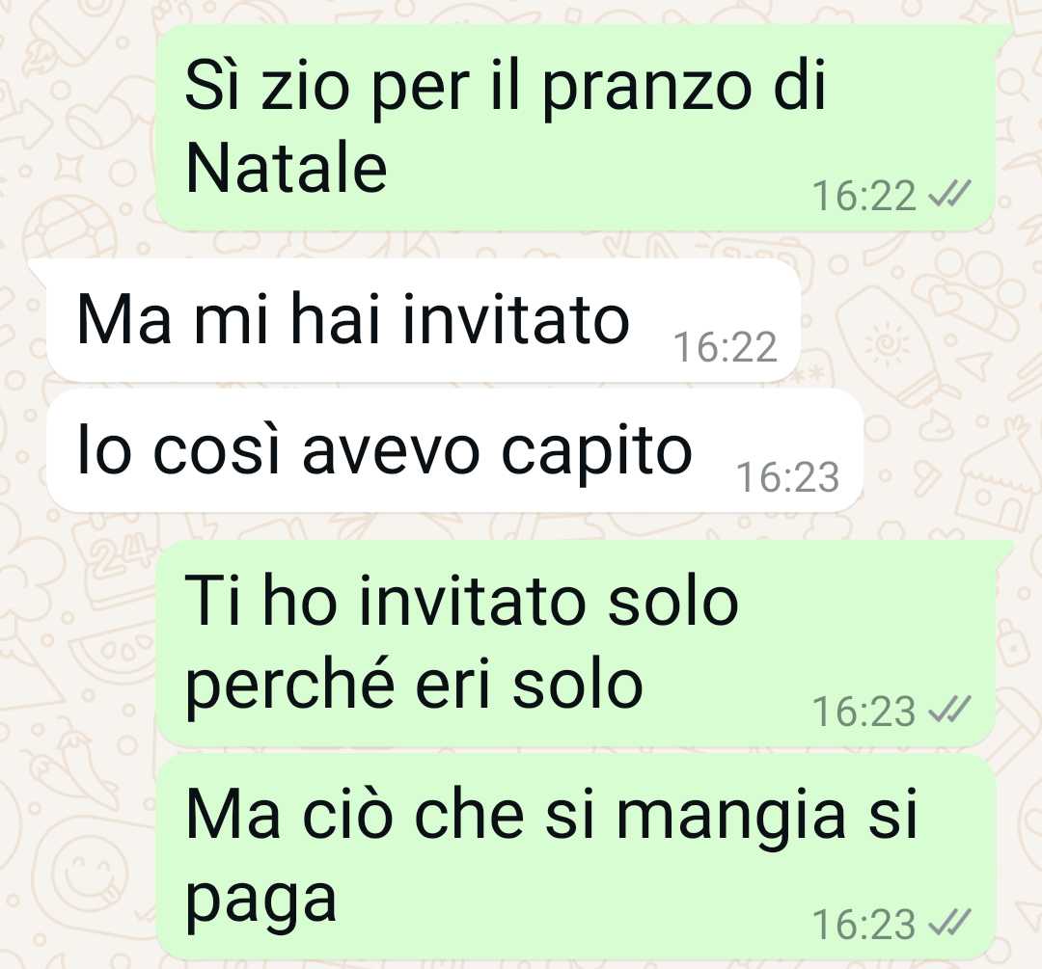This screenshot has width=1042, height=969.
Task: Click the 16:23 timestamp on 'Io così avevo capito'
Action: (788, 477)
